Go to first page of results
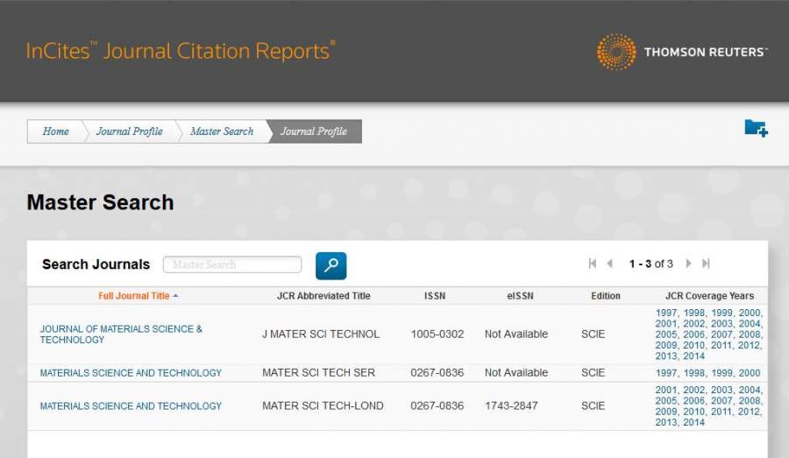This screenshot has height=458, width=789. click(x=593, y=264)
